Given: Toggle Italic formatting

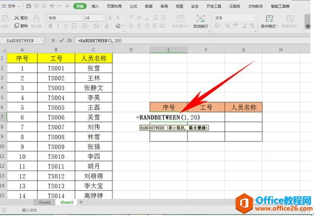Looking at the screenshot, I should point(59,26).
